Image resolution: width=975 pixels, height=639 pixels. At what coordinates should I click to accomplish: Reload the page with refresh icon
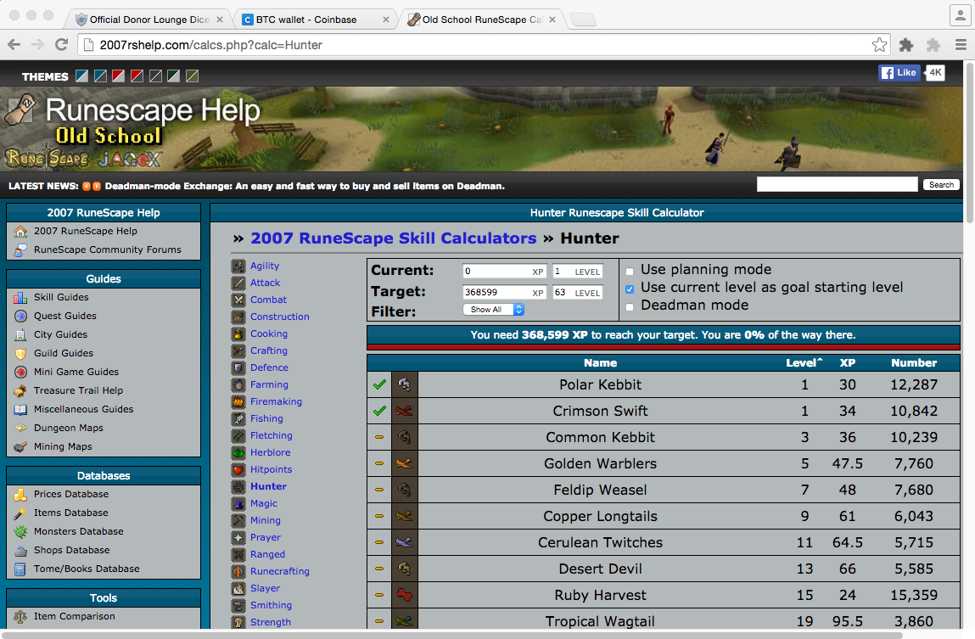pyautogui.click(x=61, y=45)
